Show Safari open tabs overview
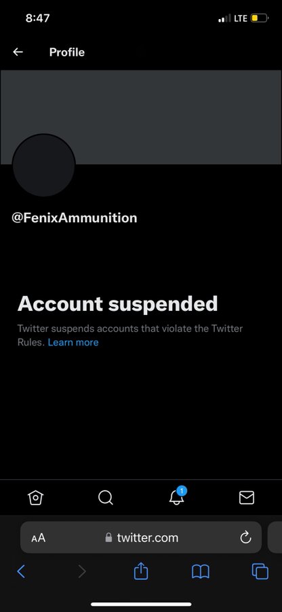The height and width of the screenshot is (612, 282). click(x=260, y=571)
